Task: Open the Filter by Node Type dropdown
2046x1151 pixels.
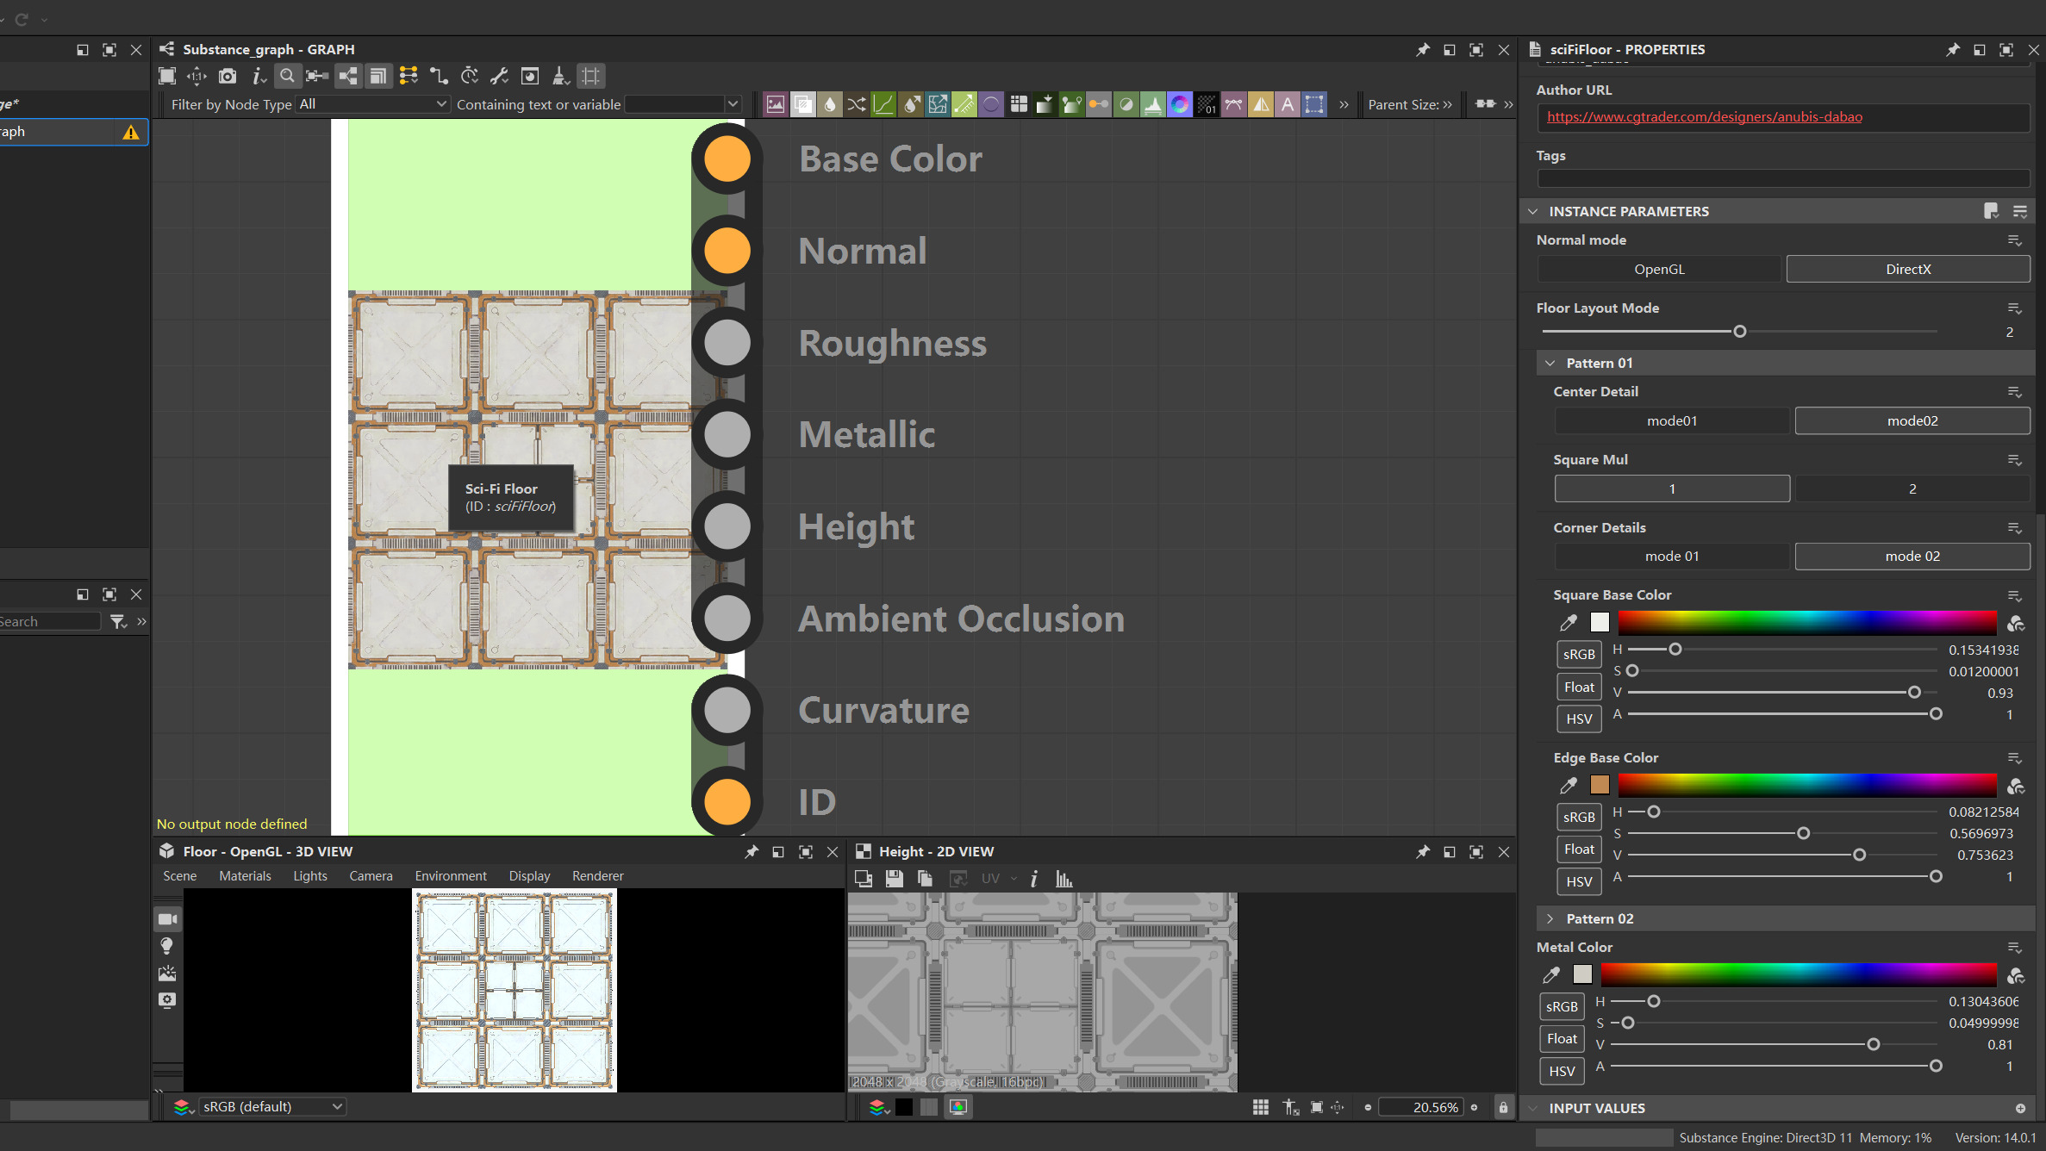Action: tap(372, 104)
